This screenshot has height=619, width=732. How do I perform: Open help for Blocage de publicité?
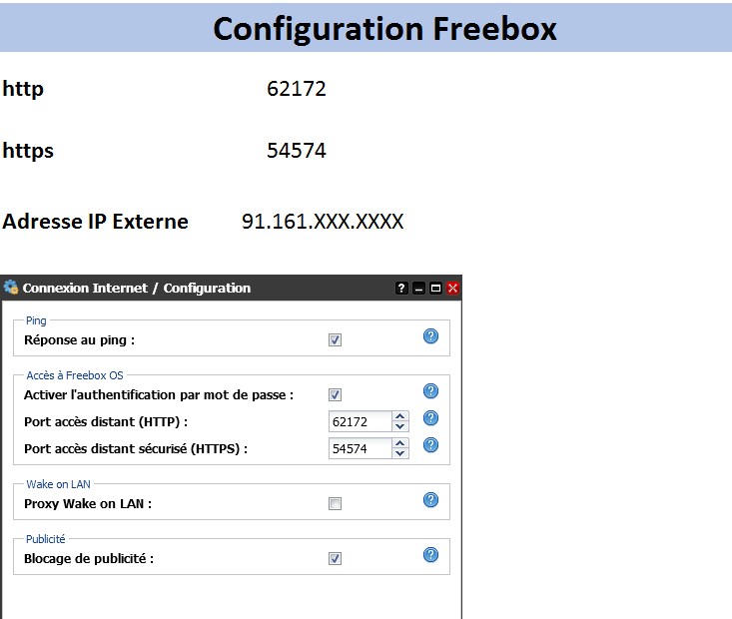(x=430, y=554)
